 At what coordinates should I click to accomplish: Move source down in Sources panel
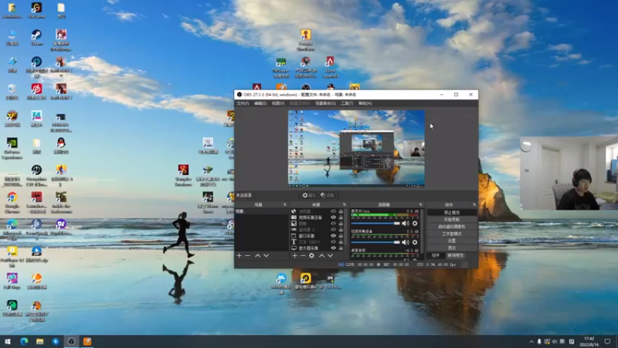(x=331, y=256)
